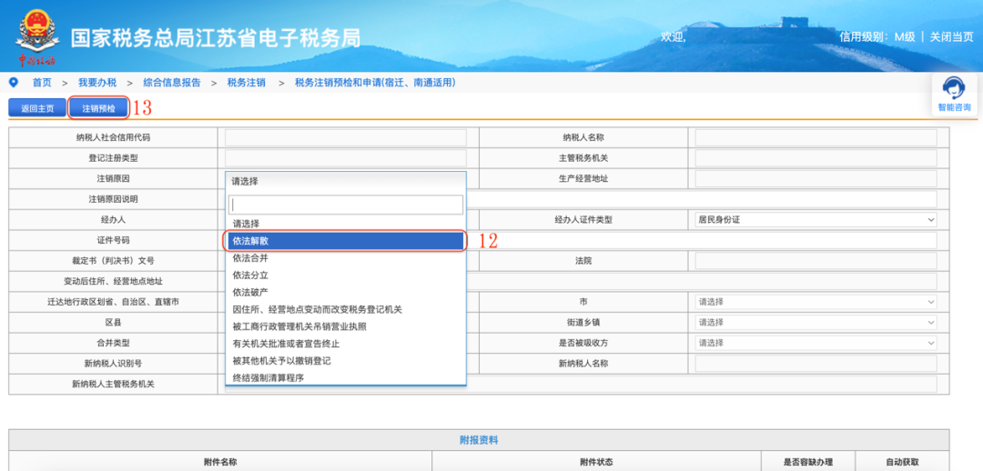Select 依法分立 option
The image size is (983, 471).
(x=346, y=275)
